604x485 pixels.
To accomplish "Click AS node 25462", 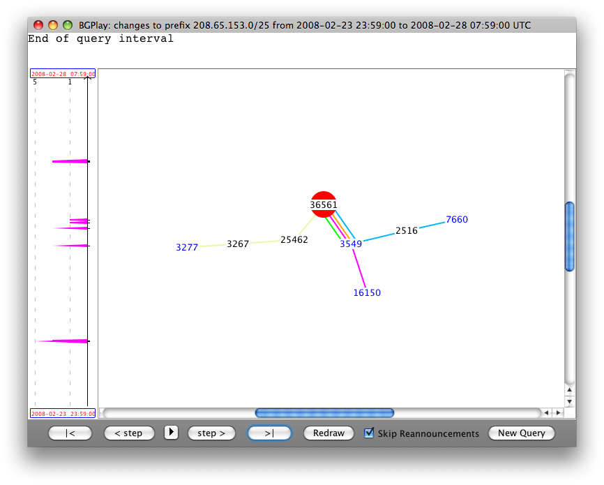I will pos(294,240).
